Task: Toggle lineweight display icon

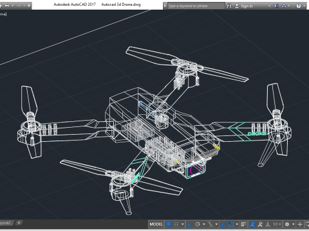Action: pos(243,224)
